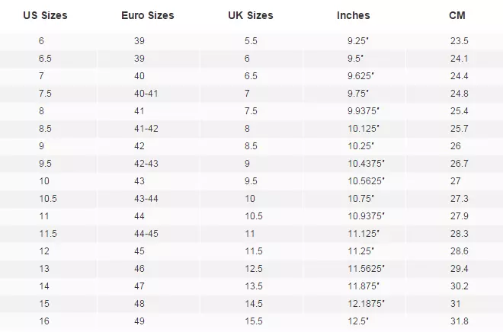Click UK size 14.5 cell
This screenshot has height=332, width=503.
pyautogui.click(x=254, y=304)
